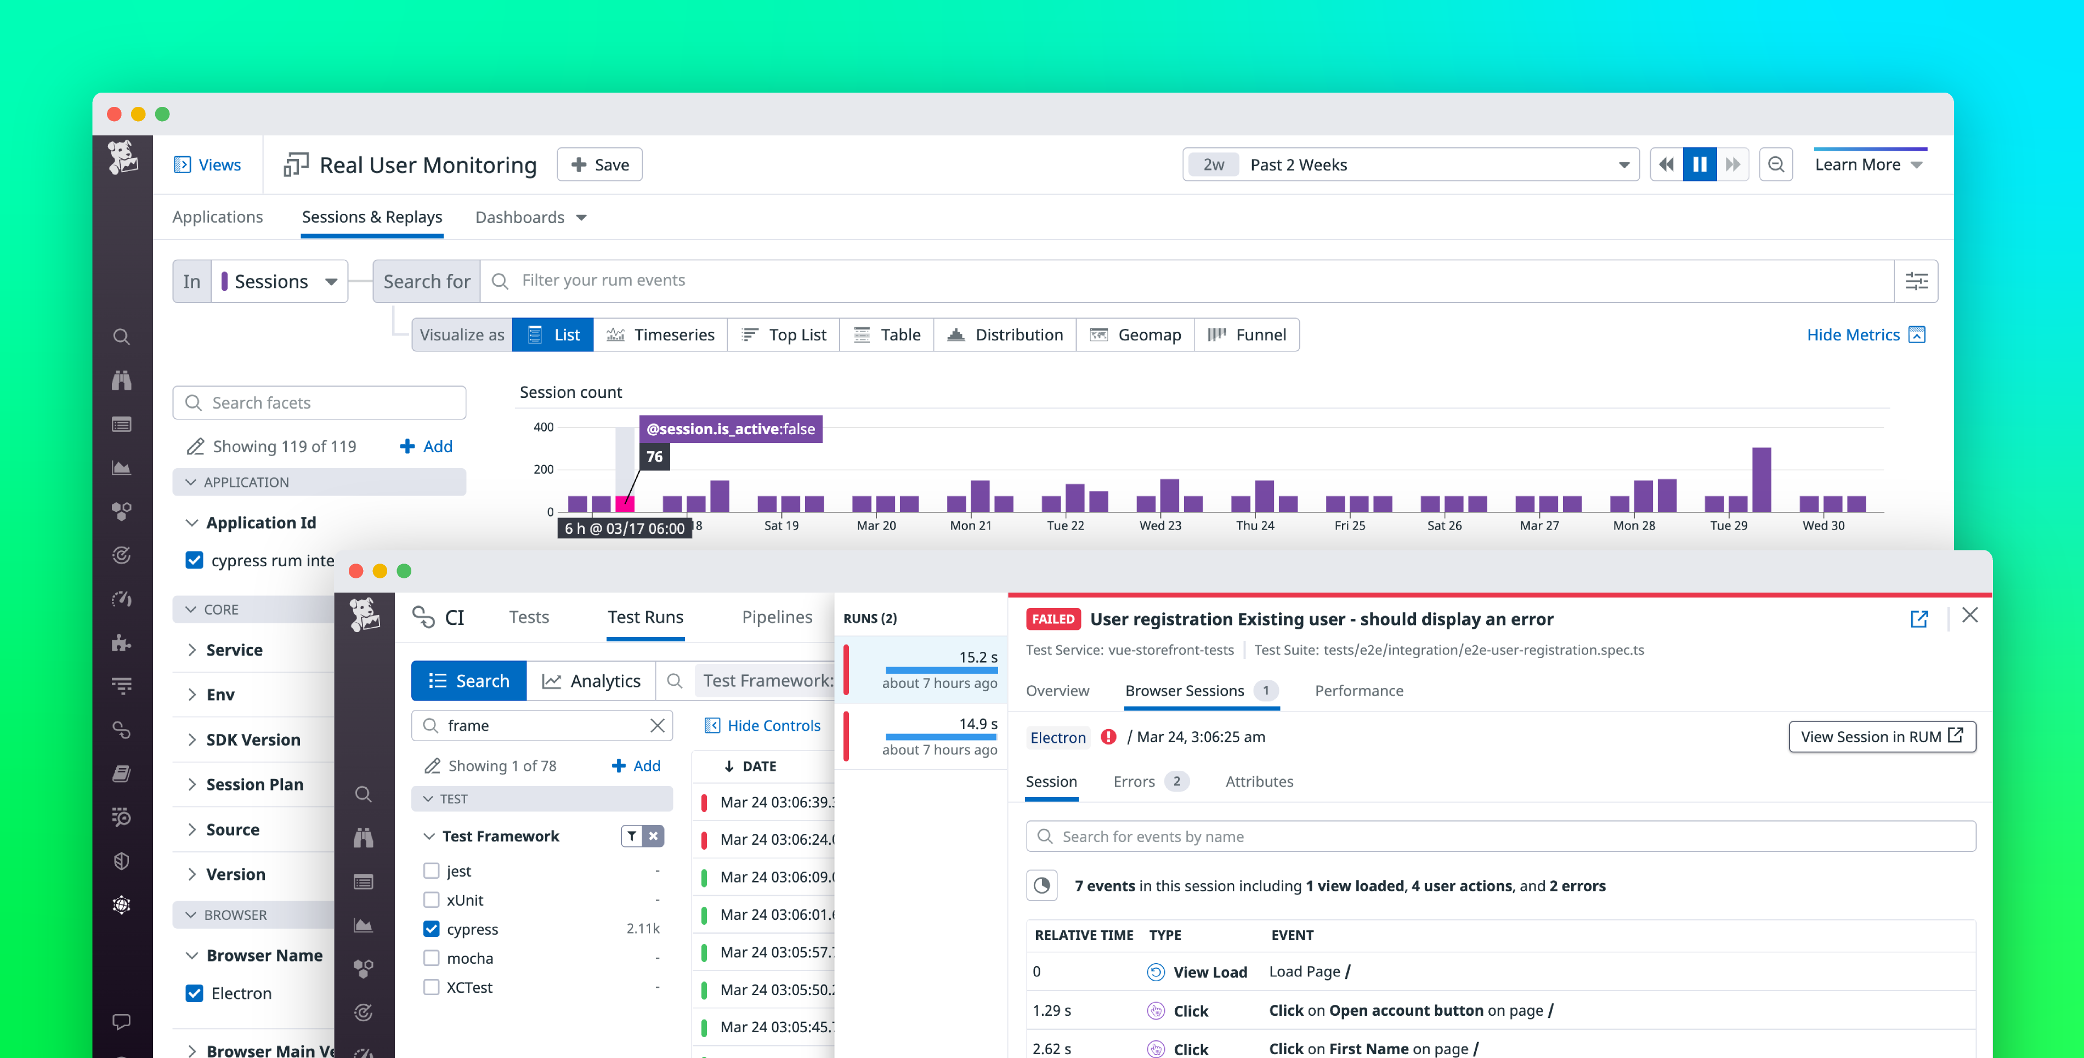Open the search icon in the left sidebar

pos(121,337)
